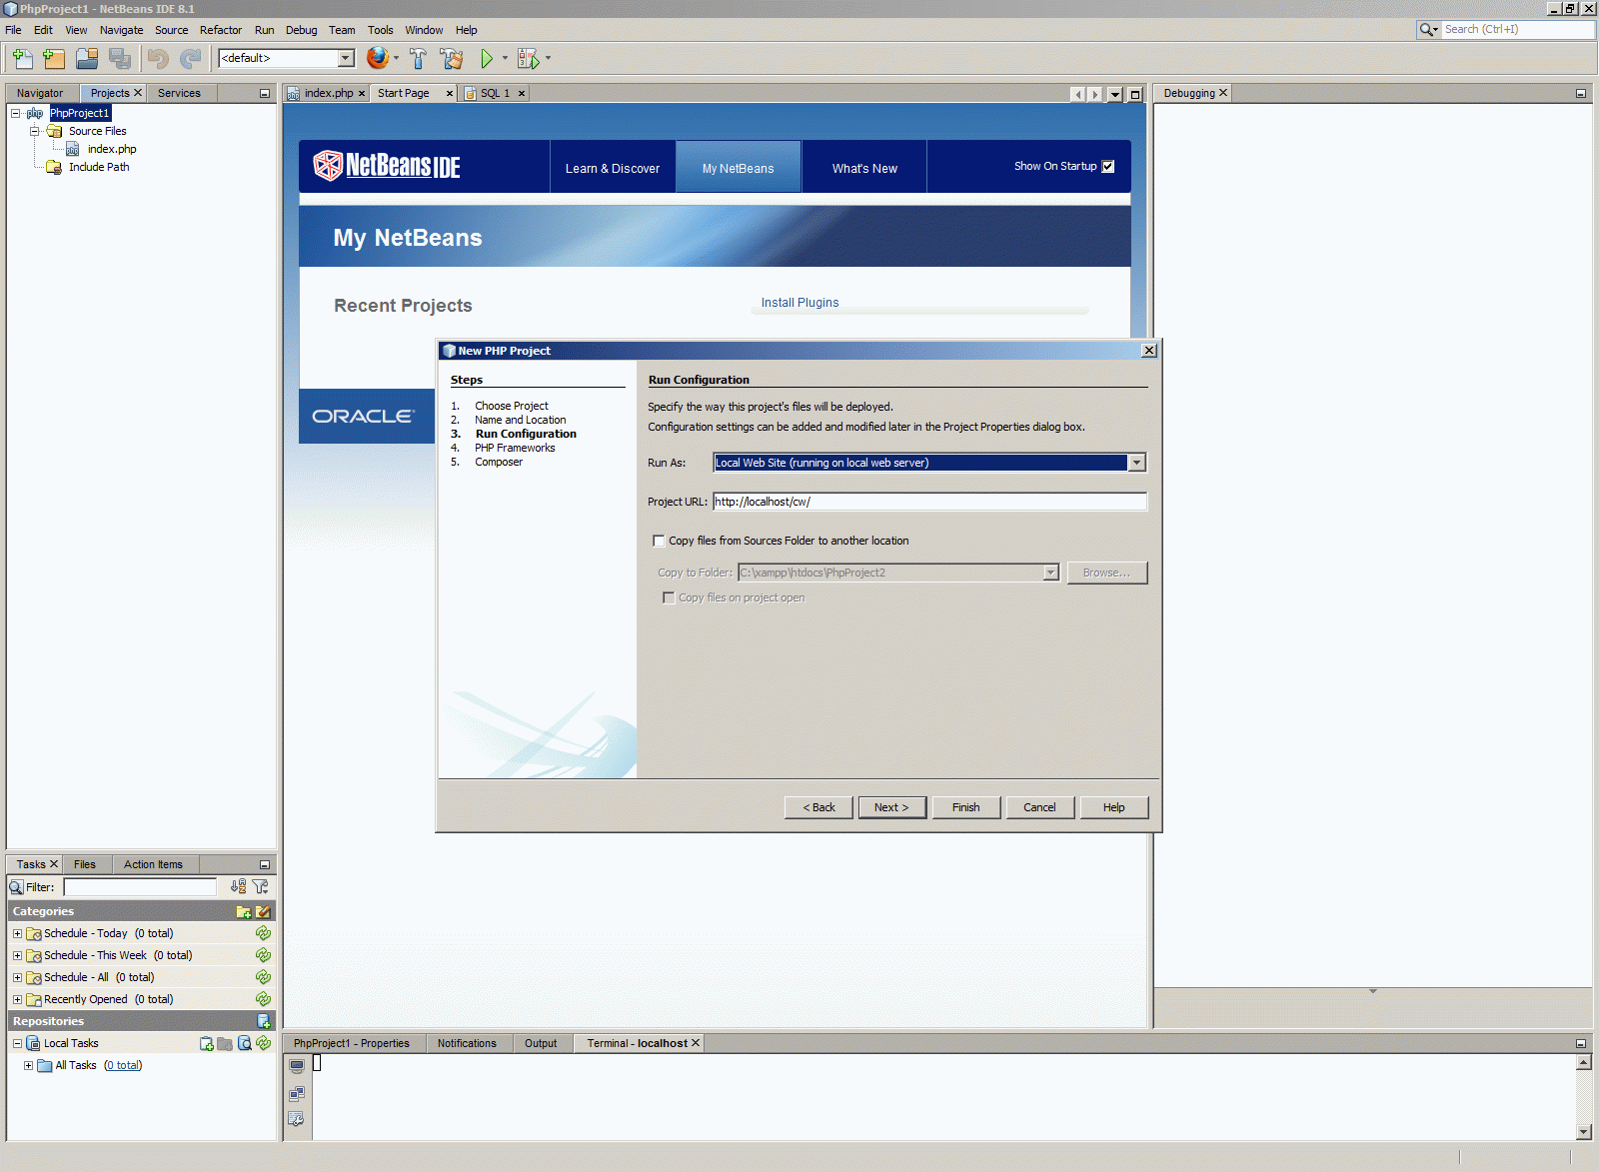Click the New File toolbar icon
1599x1172 pixels.
point(22,59)
